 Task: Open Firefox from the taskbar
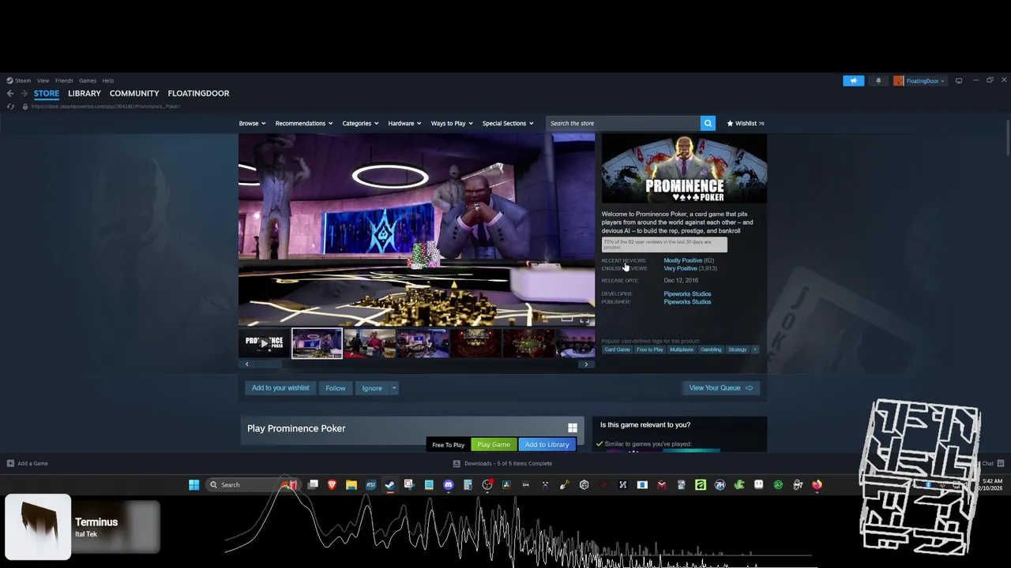point(817,484)
